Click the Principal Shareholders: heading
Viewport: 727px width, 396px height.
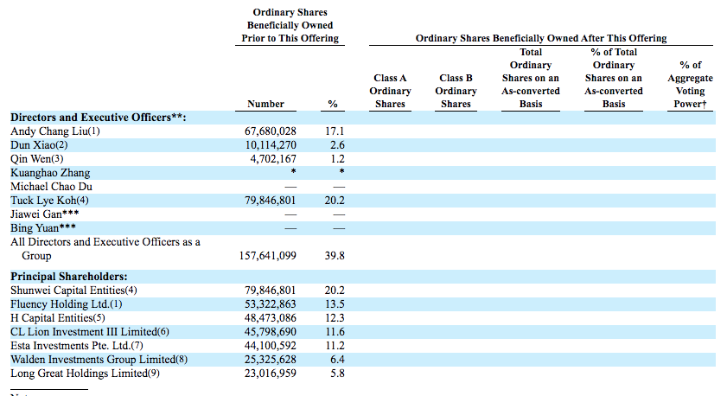(x=69, y=277)
